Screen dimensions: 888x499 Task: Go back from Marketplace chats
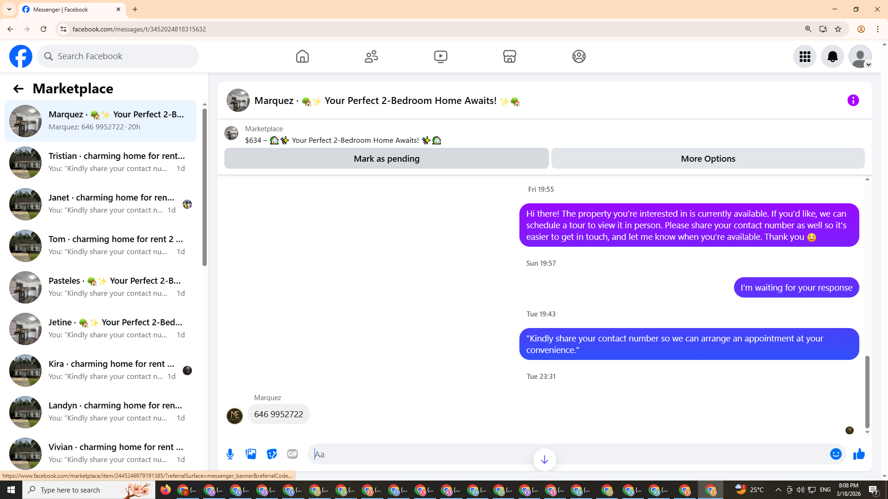18,89
